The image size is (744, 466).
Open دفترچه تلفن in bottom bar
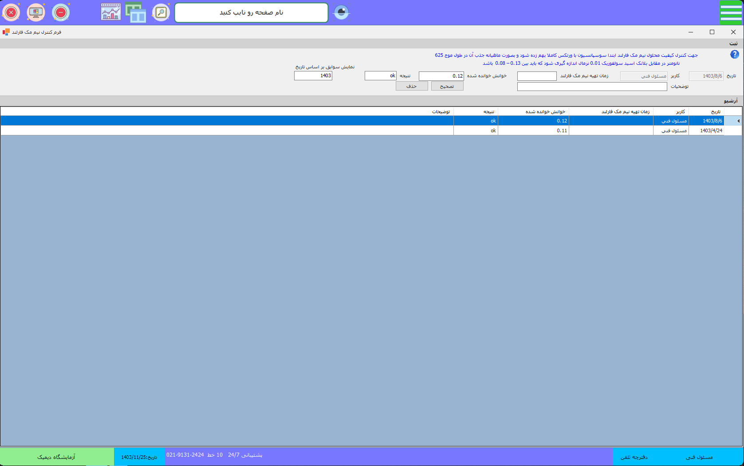634,457
